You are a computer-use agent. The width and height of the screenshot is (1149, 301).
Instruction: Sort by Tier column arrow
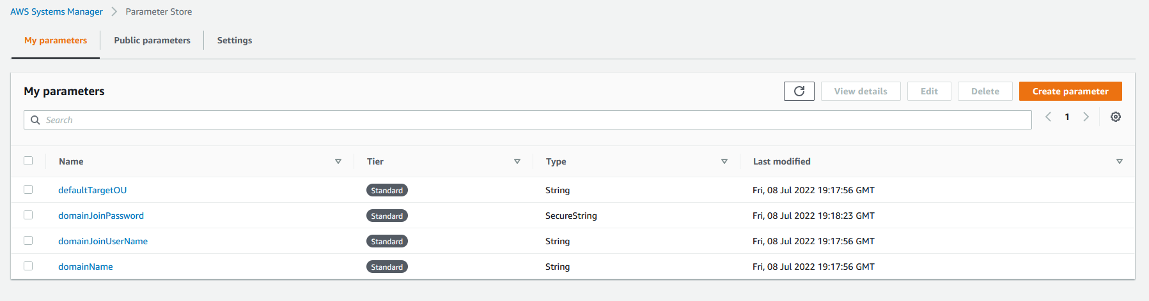click(517, 161)
